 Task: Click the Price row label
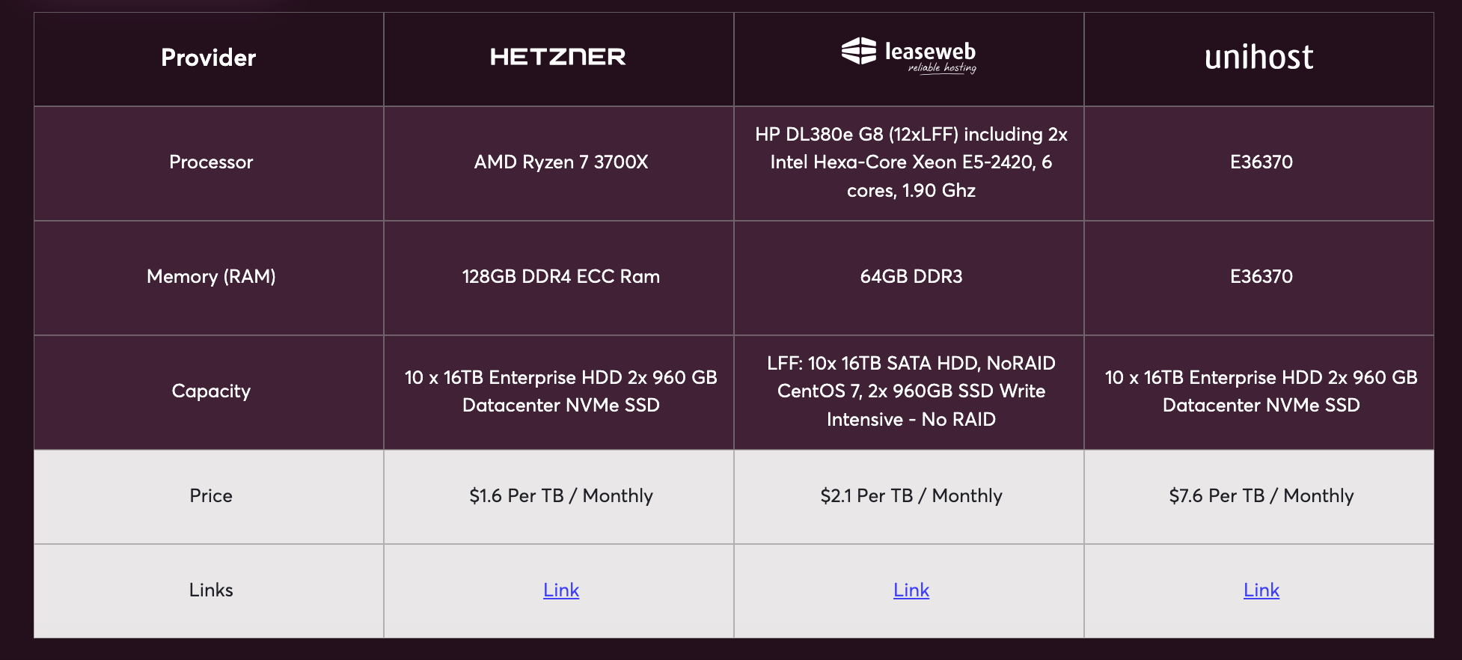211,496
